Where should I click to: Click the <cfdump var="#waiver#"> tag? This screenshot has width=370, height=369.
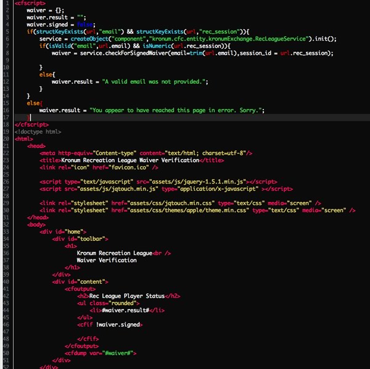101,353
